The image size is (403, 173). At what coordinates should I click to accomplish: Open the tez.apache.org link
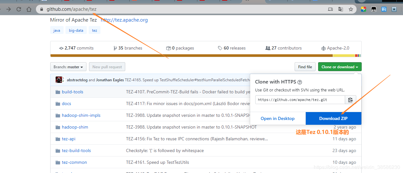124,20
